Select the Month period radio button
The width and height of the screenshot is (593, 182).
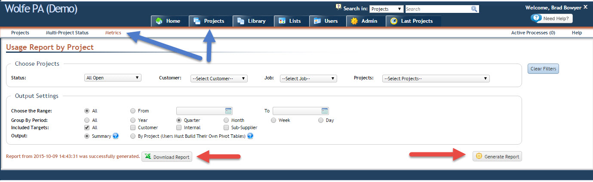coord(227,120)
